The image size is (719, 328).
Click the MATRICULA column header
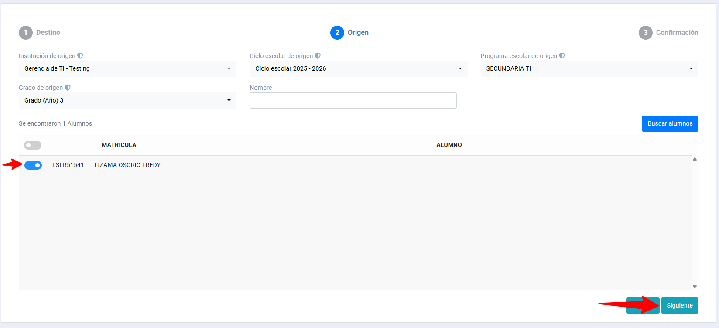point(119,145)
